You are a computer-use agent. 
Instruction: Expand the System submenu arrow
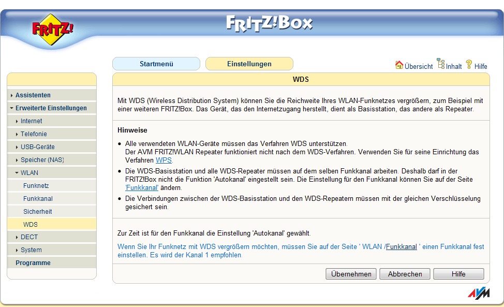pyautogui.click(x=17, y=250)
